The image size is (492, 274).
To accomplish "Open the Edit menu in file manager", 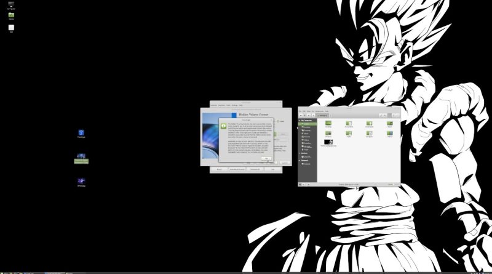I will [x=304, y=111].
